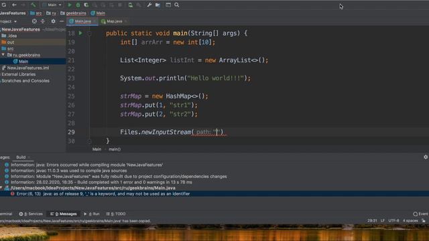This screenshot has width=429, height=241.
Task: Click the window layout icon in toolbar
Action: 168,5
